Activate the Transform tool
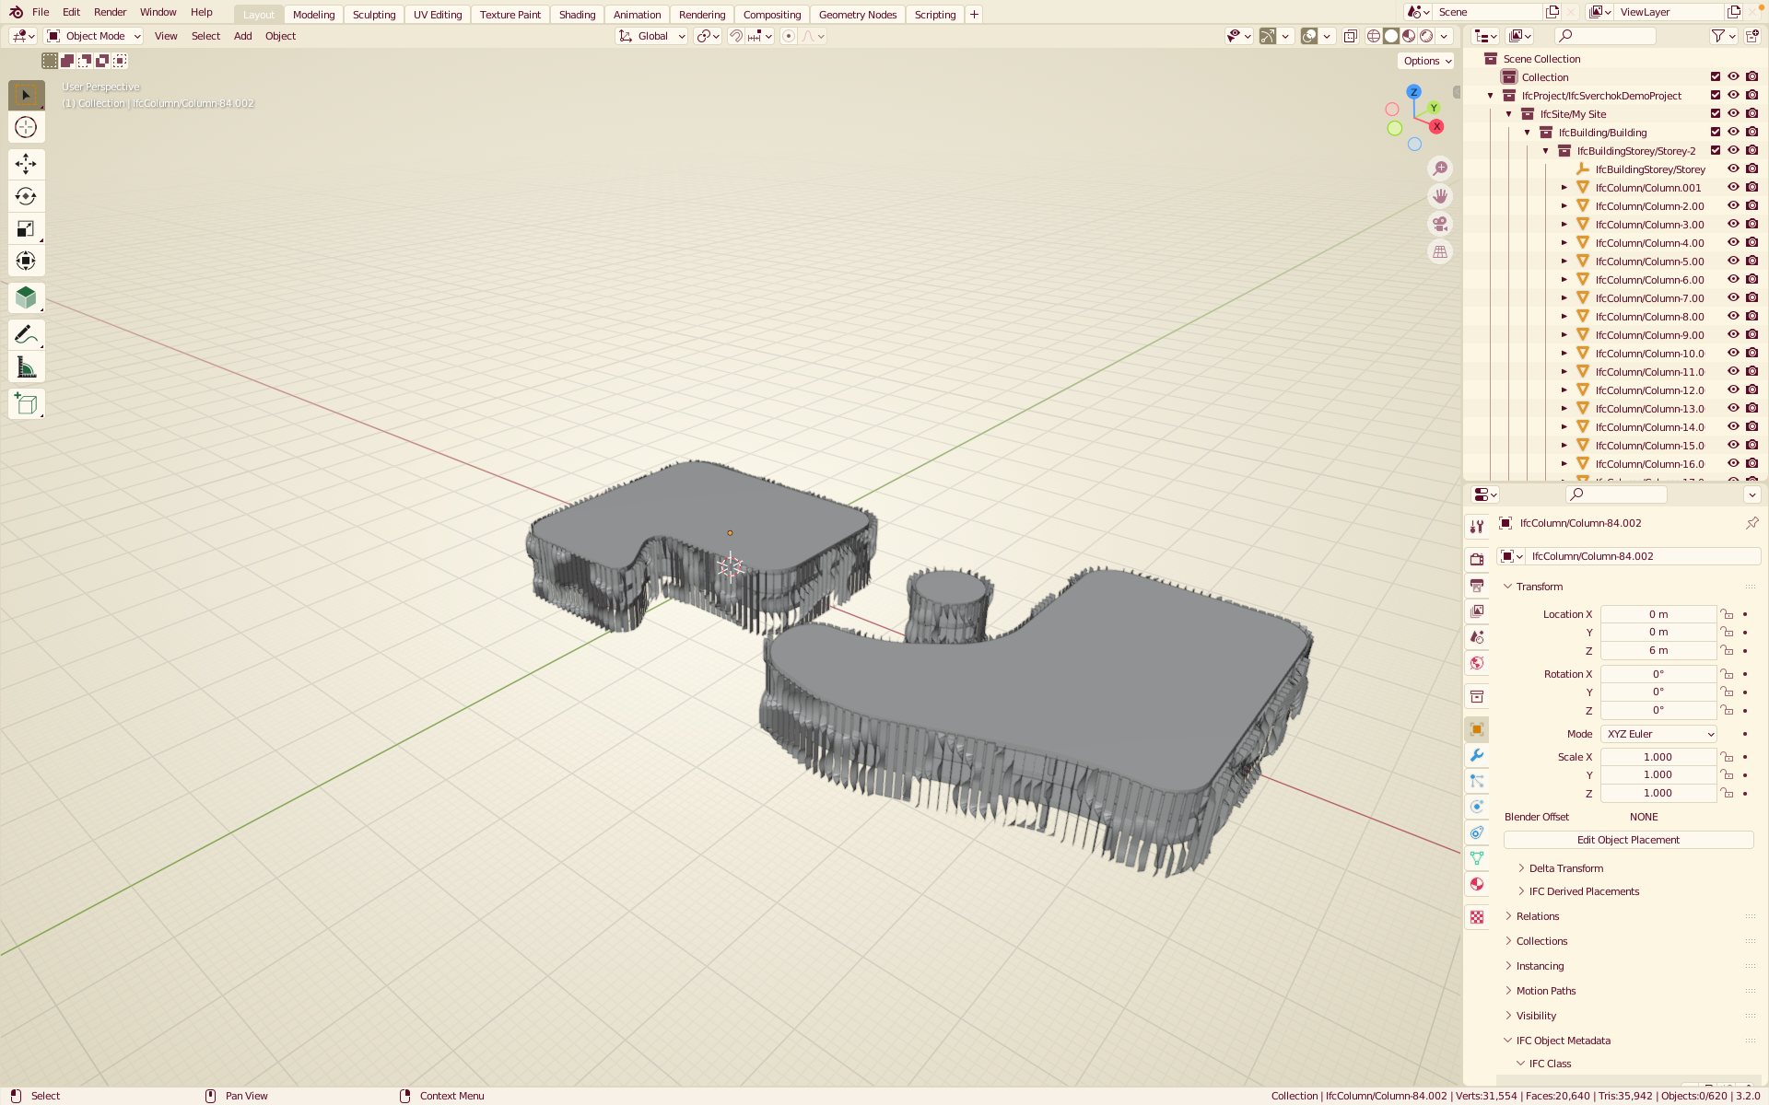This screenshot has height=1105, width=1769. [x=26, y=261]
